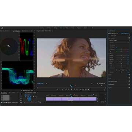Screen dimensions: 132x132
Task: Pick the WB Selector eyedropper
Action: 117,47
